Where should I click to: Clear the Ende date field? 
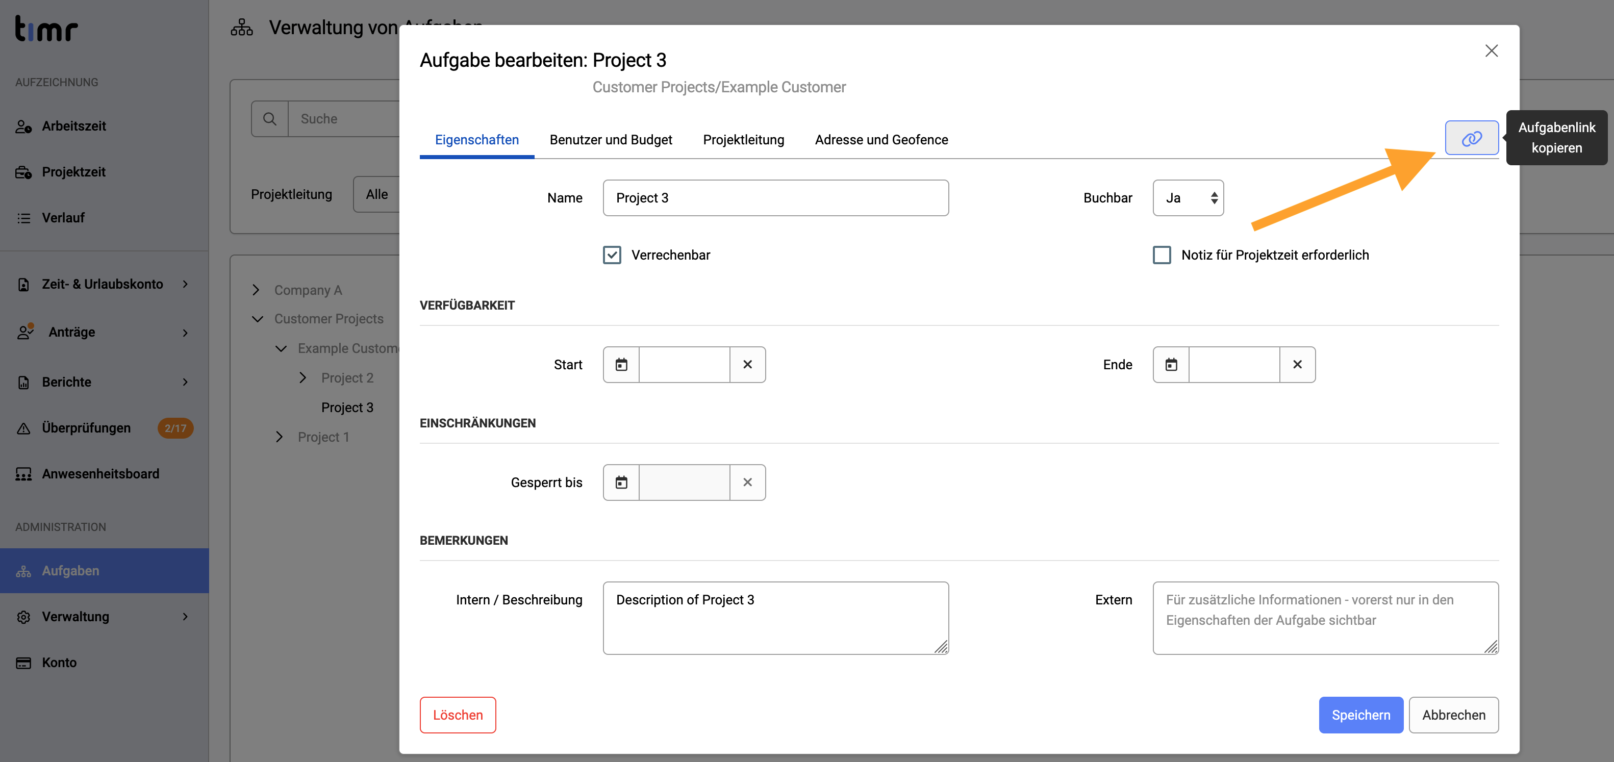point(1298,365)
